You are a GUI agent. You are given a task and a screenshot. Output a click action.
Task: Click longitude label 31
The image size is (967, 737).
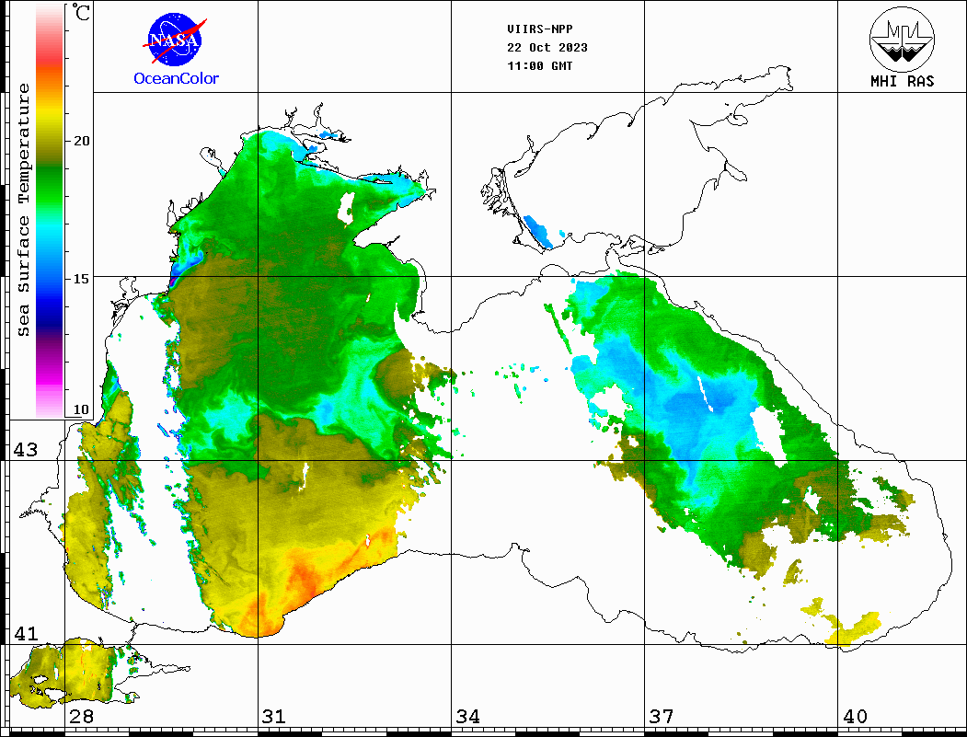pyautogui.click(x=274, y=716)
